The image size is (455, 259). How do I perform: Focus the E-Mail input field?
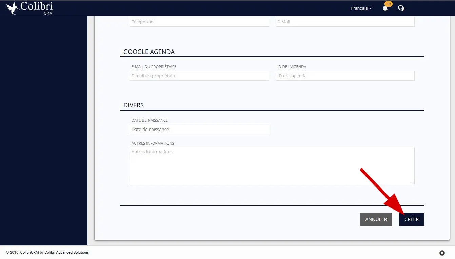345,22
